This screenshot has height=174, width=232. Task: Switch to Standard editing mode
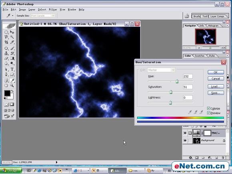[x=6, y=104]
